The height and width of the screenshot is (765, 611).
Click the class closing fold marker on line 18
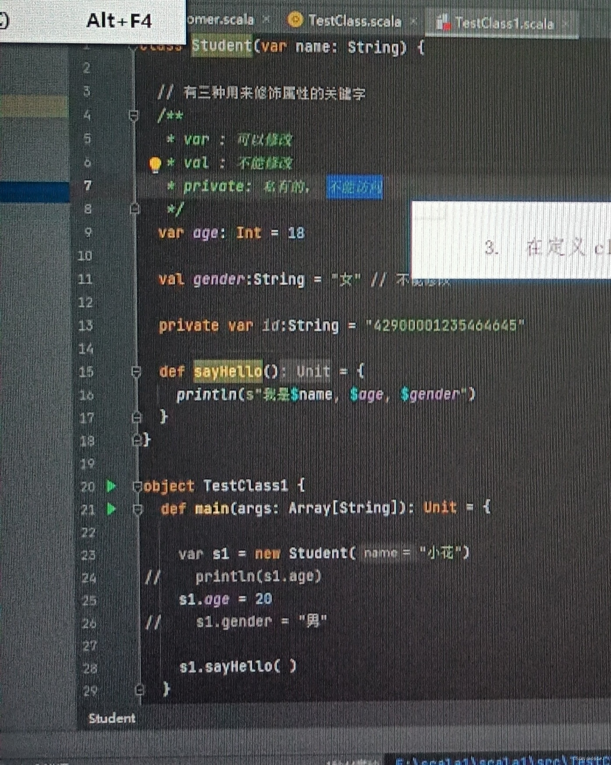[x=137, y=439]
